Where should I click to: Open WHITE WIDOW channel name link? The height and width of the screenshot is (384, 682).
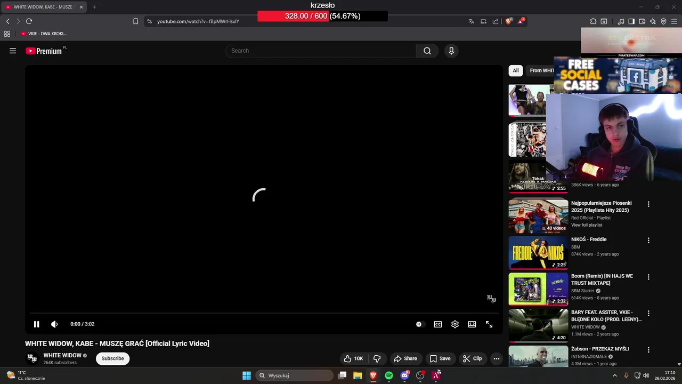click(62, 355)
